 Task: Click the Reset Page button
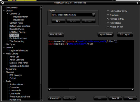[x=69, y=98]
